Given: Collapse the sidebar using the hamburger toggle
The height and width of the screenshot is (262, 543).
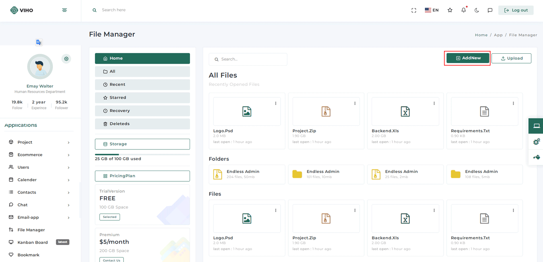Looking at the screenshot, I should point(64,10).
